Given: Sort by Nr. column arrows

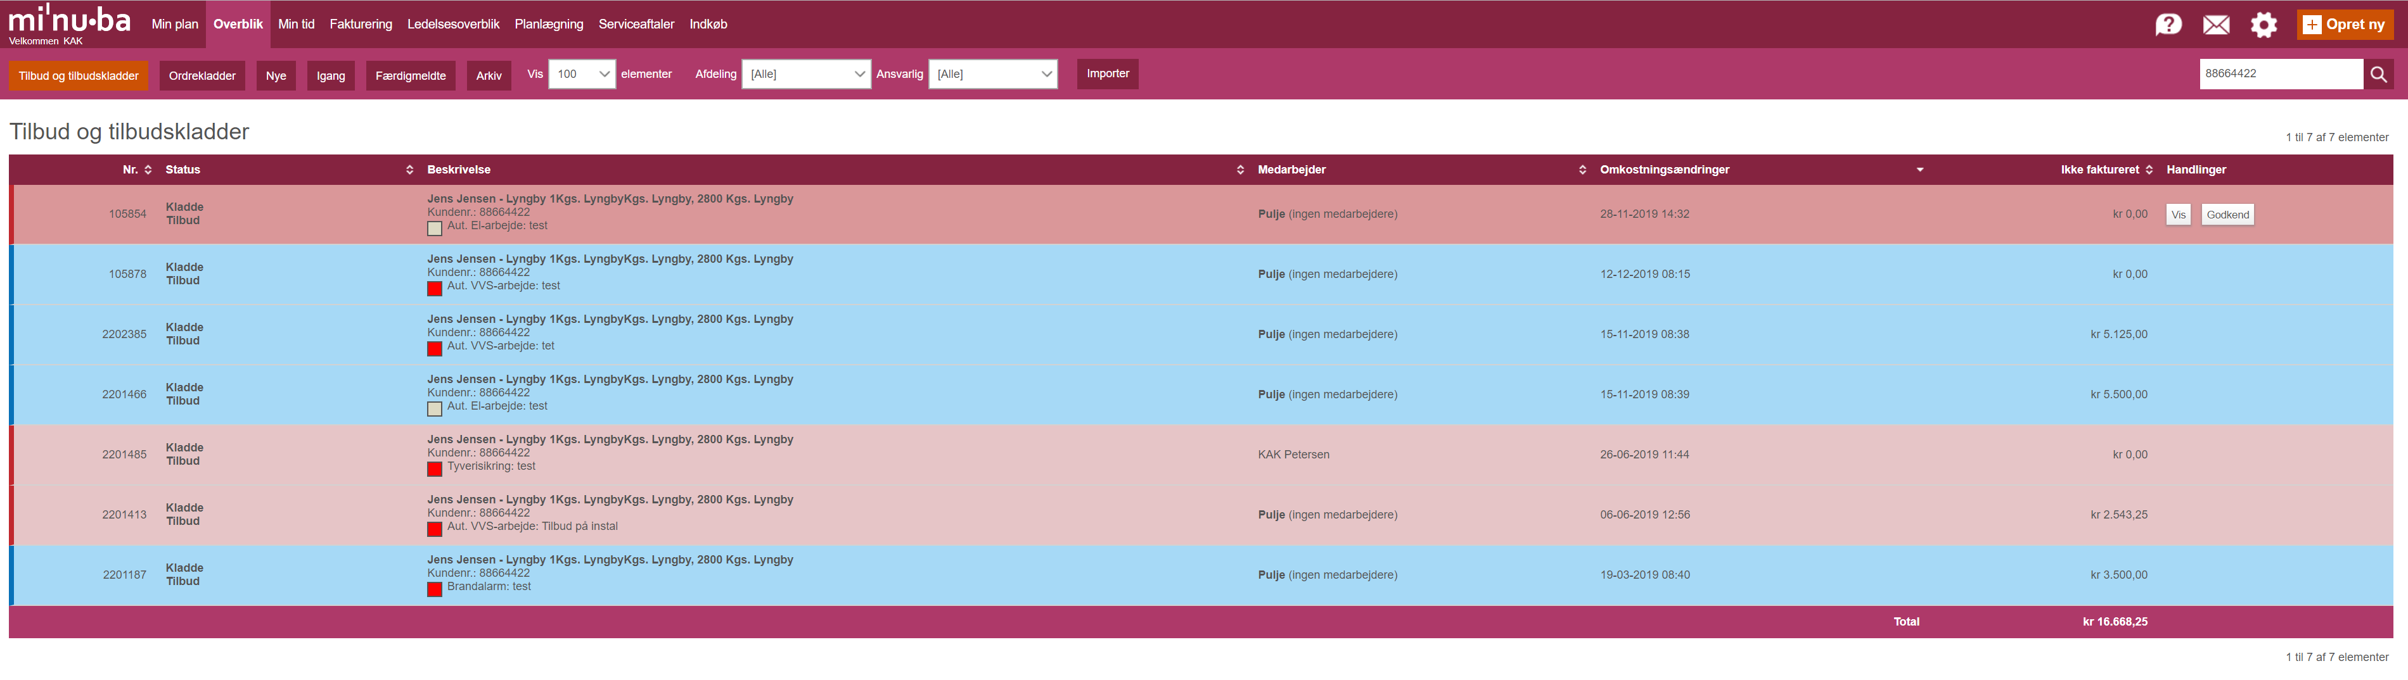Looking at the screenshot, I should [148, 169].
